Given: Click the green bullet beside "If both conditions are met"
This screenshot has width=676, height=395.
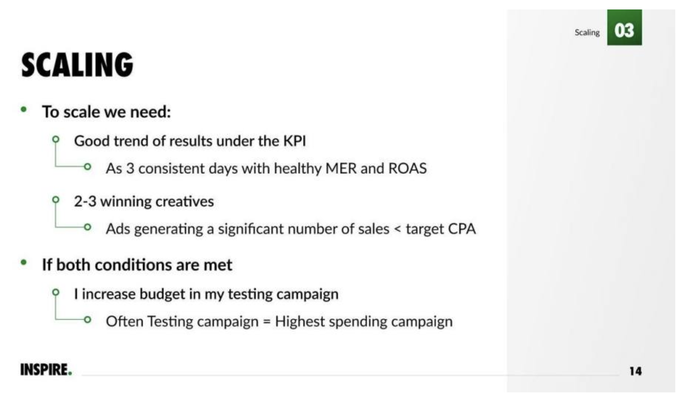Looking at the screenshot, I should pos(24,262).
